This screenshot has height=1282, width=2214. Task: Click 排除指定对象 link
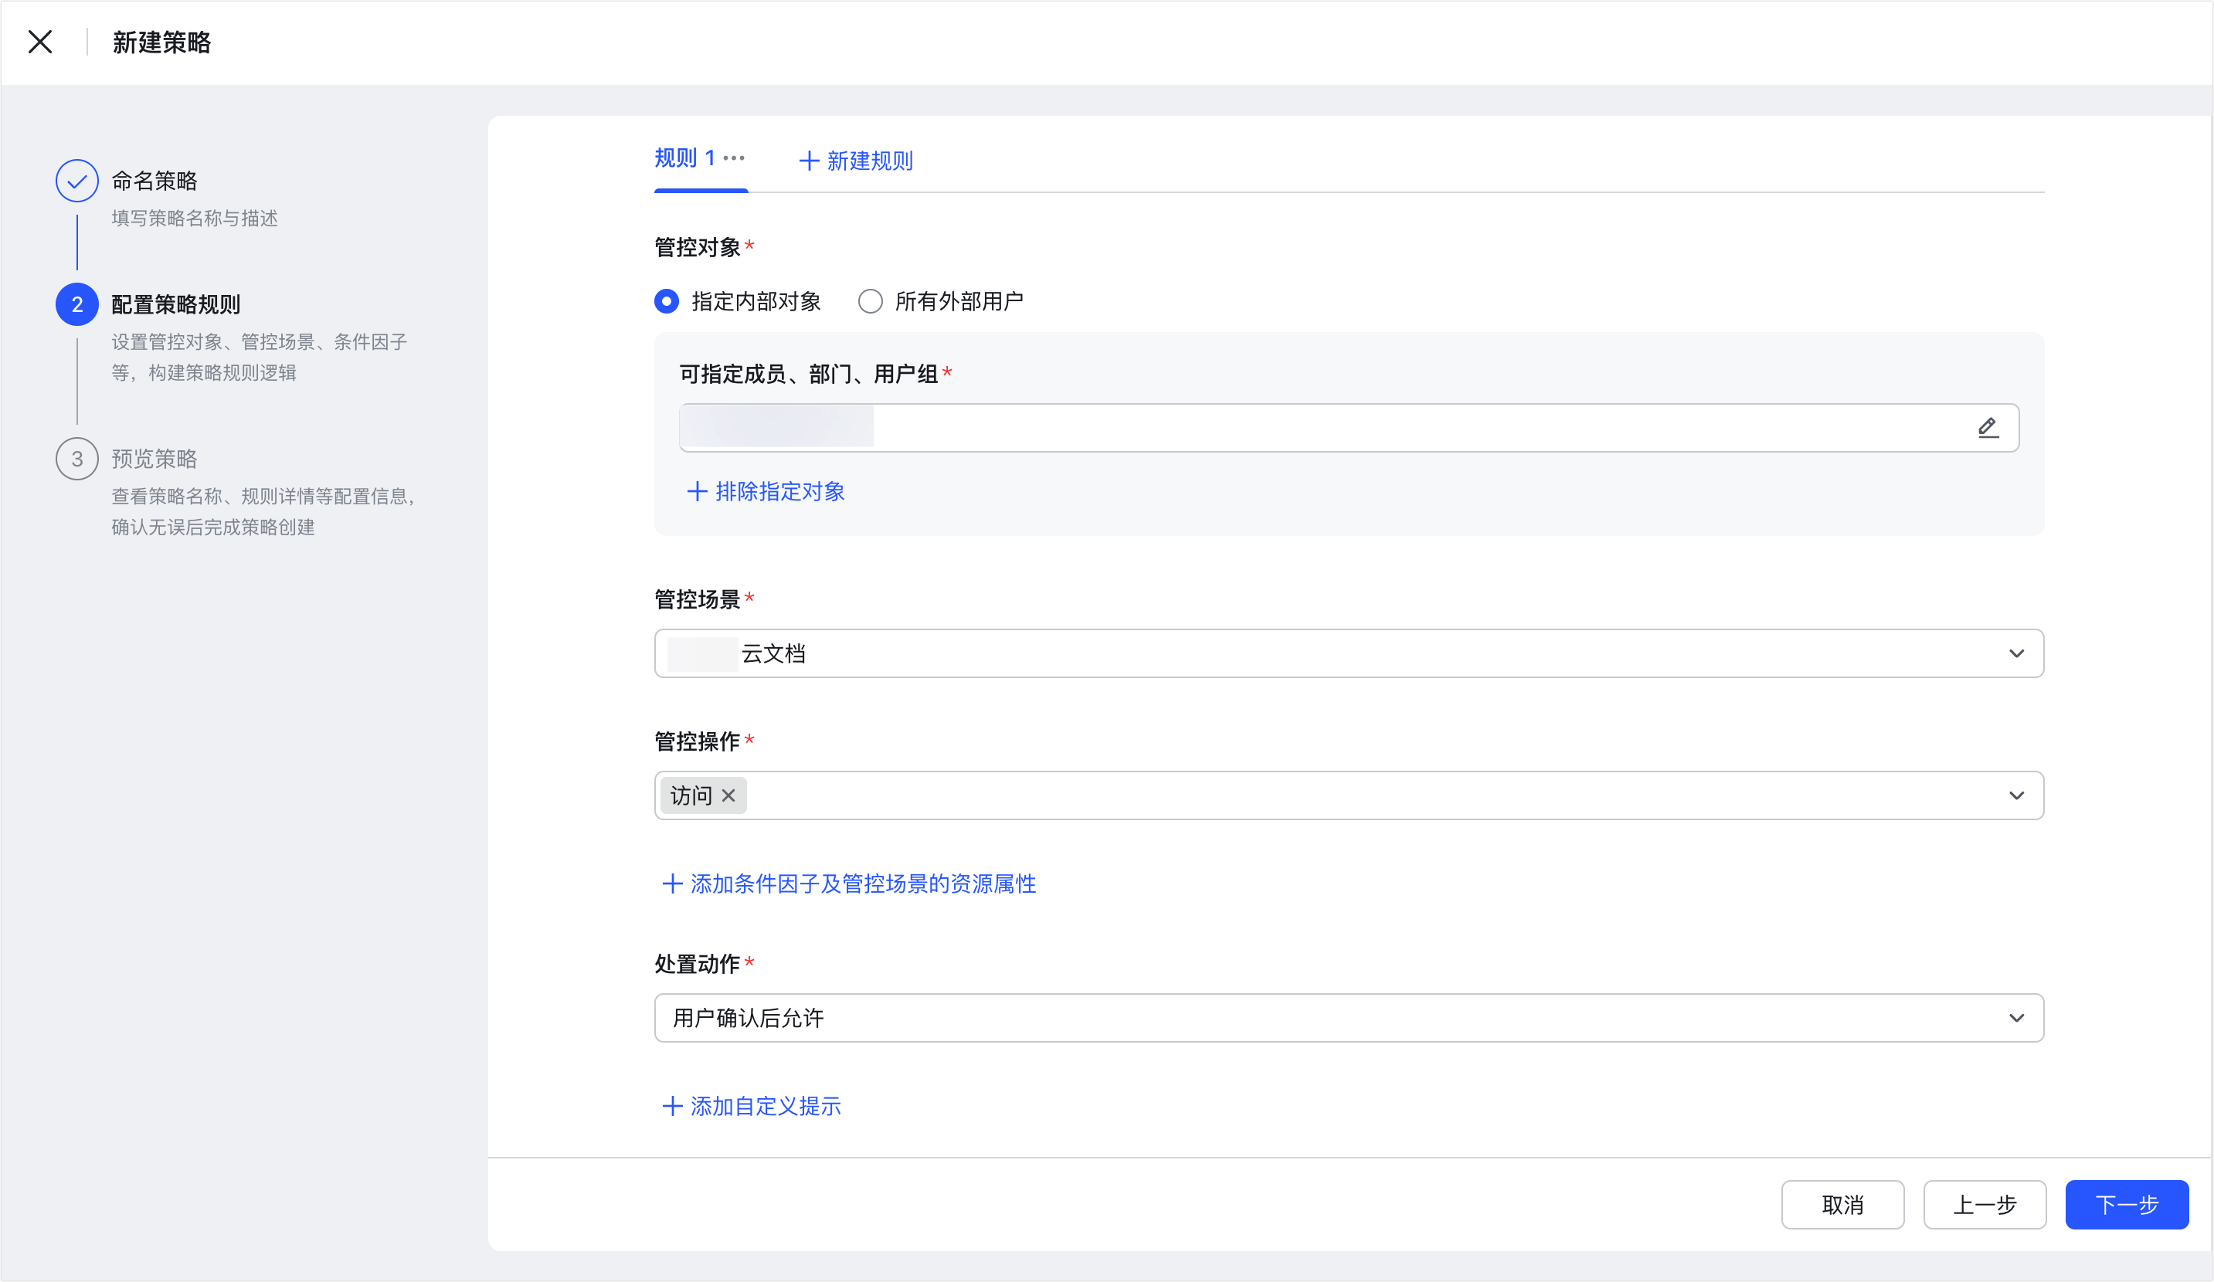click(766, 491)
